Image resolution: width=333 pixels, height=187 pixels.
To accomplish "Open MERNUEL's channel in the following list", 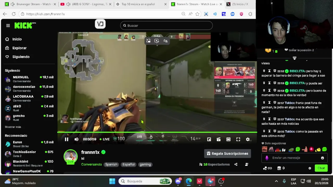I will pyautogui.click(x=29, y=79).
